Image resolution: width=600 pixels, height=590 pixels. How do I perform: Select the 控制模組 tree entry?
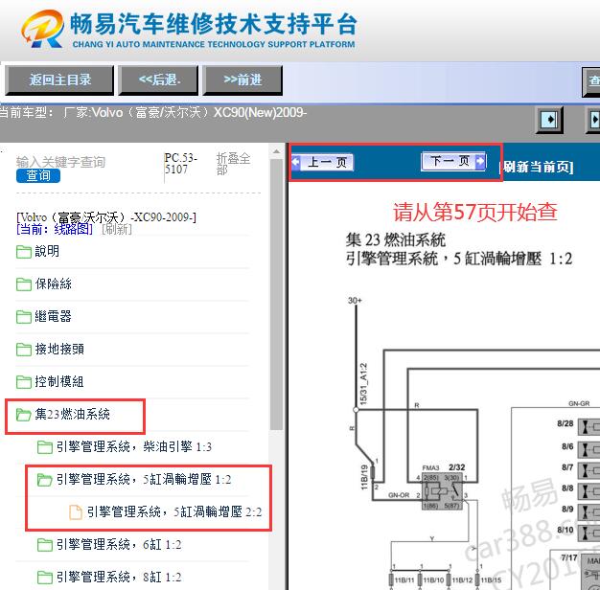point(59,381)
